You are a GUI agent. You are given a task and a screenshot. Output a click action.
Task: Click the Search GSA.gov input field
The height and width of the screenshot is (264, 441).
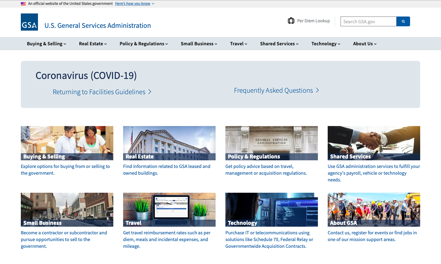pyautogui.click(x=368, y=21)
